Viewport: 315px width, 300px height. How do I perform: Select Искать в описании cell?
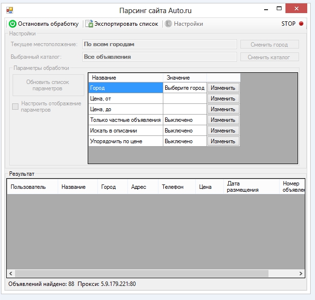(126, 131)
